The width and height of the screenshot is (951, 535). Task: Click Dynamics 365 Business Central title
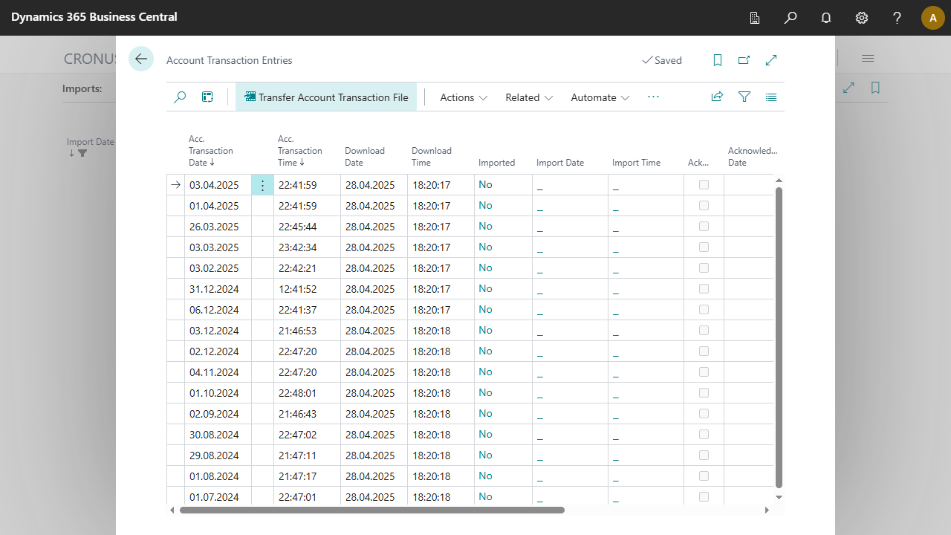pyautogui.click(x=94, y=17)
